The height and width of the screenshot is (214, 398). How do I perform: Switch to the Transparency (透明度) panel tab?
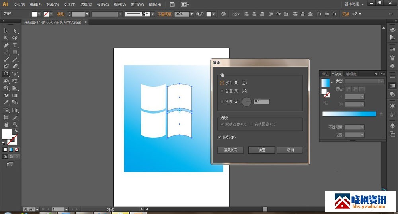[351, 74]
